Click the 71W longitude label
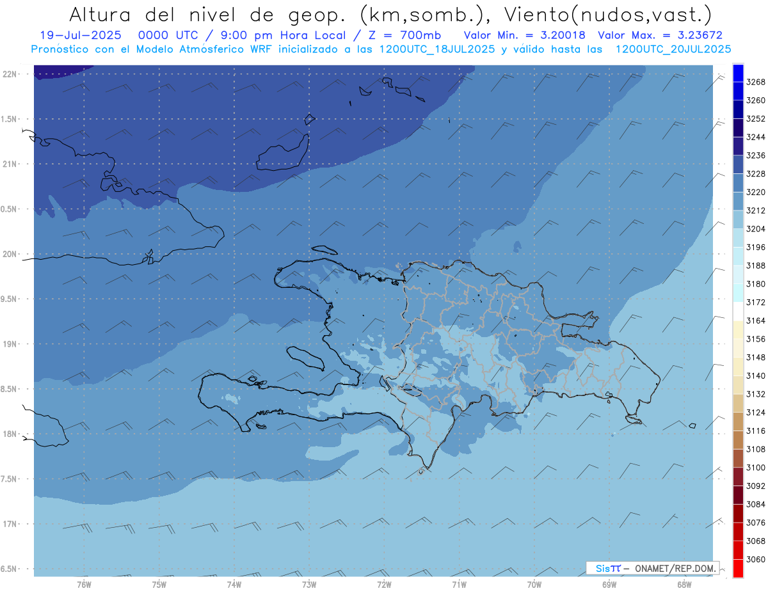Viewport: 768px width, 593px height. (x=459, y=584)
